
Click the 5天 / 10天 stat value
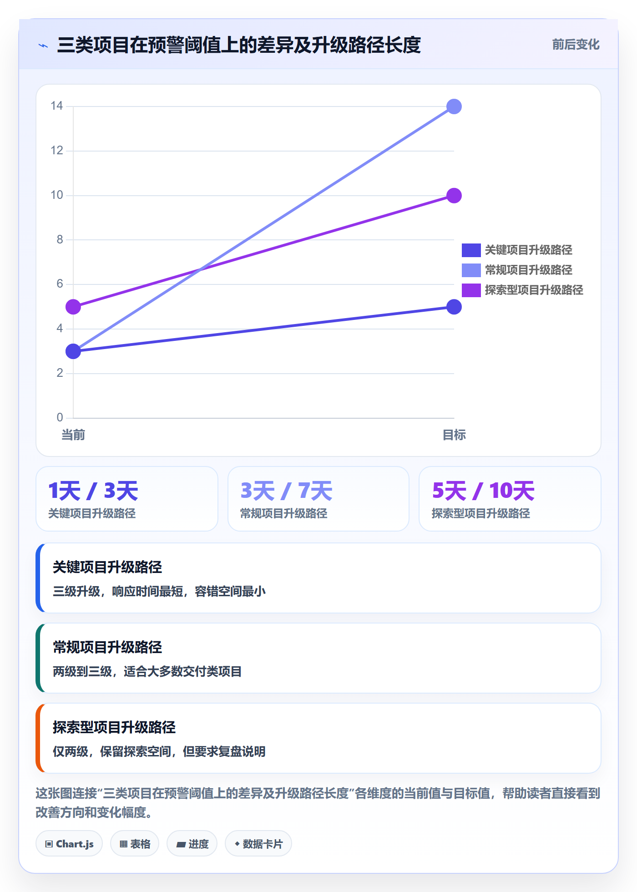coord(483,491)
